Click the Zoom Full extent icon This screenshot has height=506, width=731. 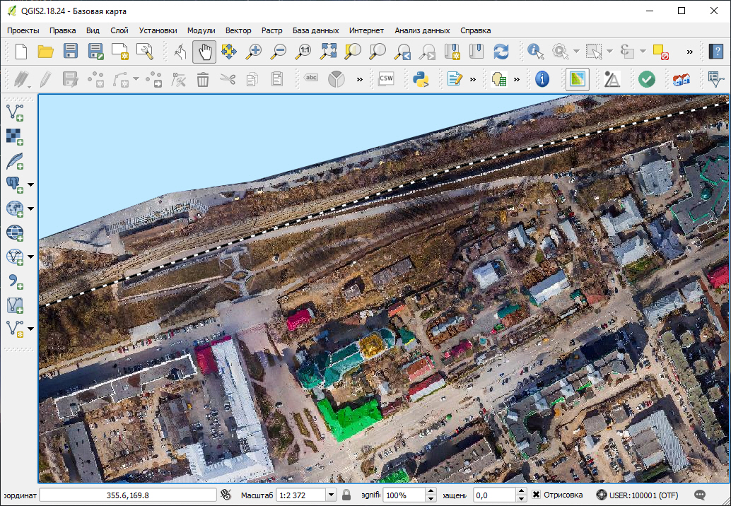tap(329, 51)
